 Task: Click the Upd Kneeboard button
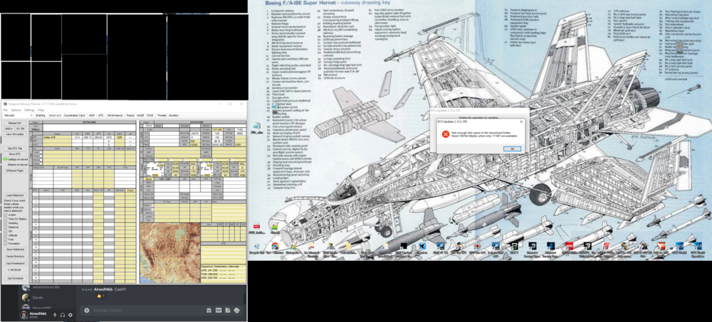tap(14, 263)
